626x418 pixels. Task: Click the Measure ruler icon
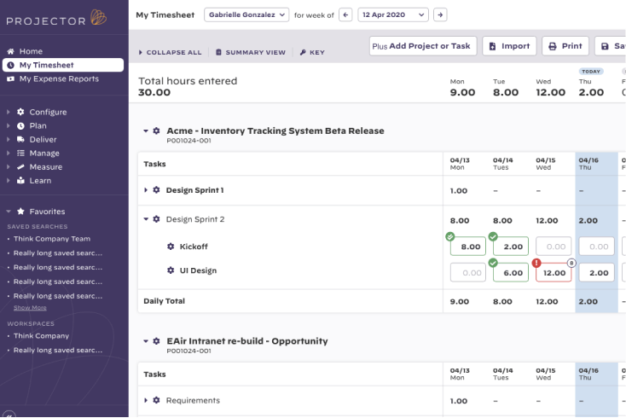[20, 167]
